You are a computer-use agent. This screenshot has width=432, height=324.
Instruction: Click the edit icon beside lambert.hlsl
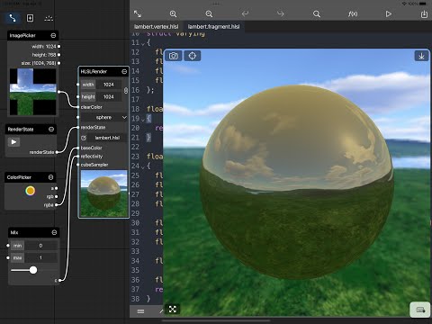coord(84,138)
